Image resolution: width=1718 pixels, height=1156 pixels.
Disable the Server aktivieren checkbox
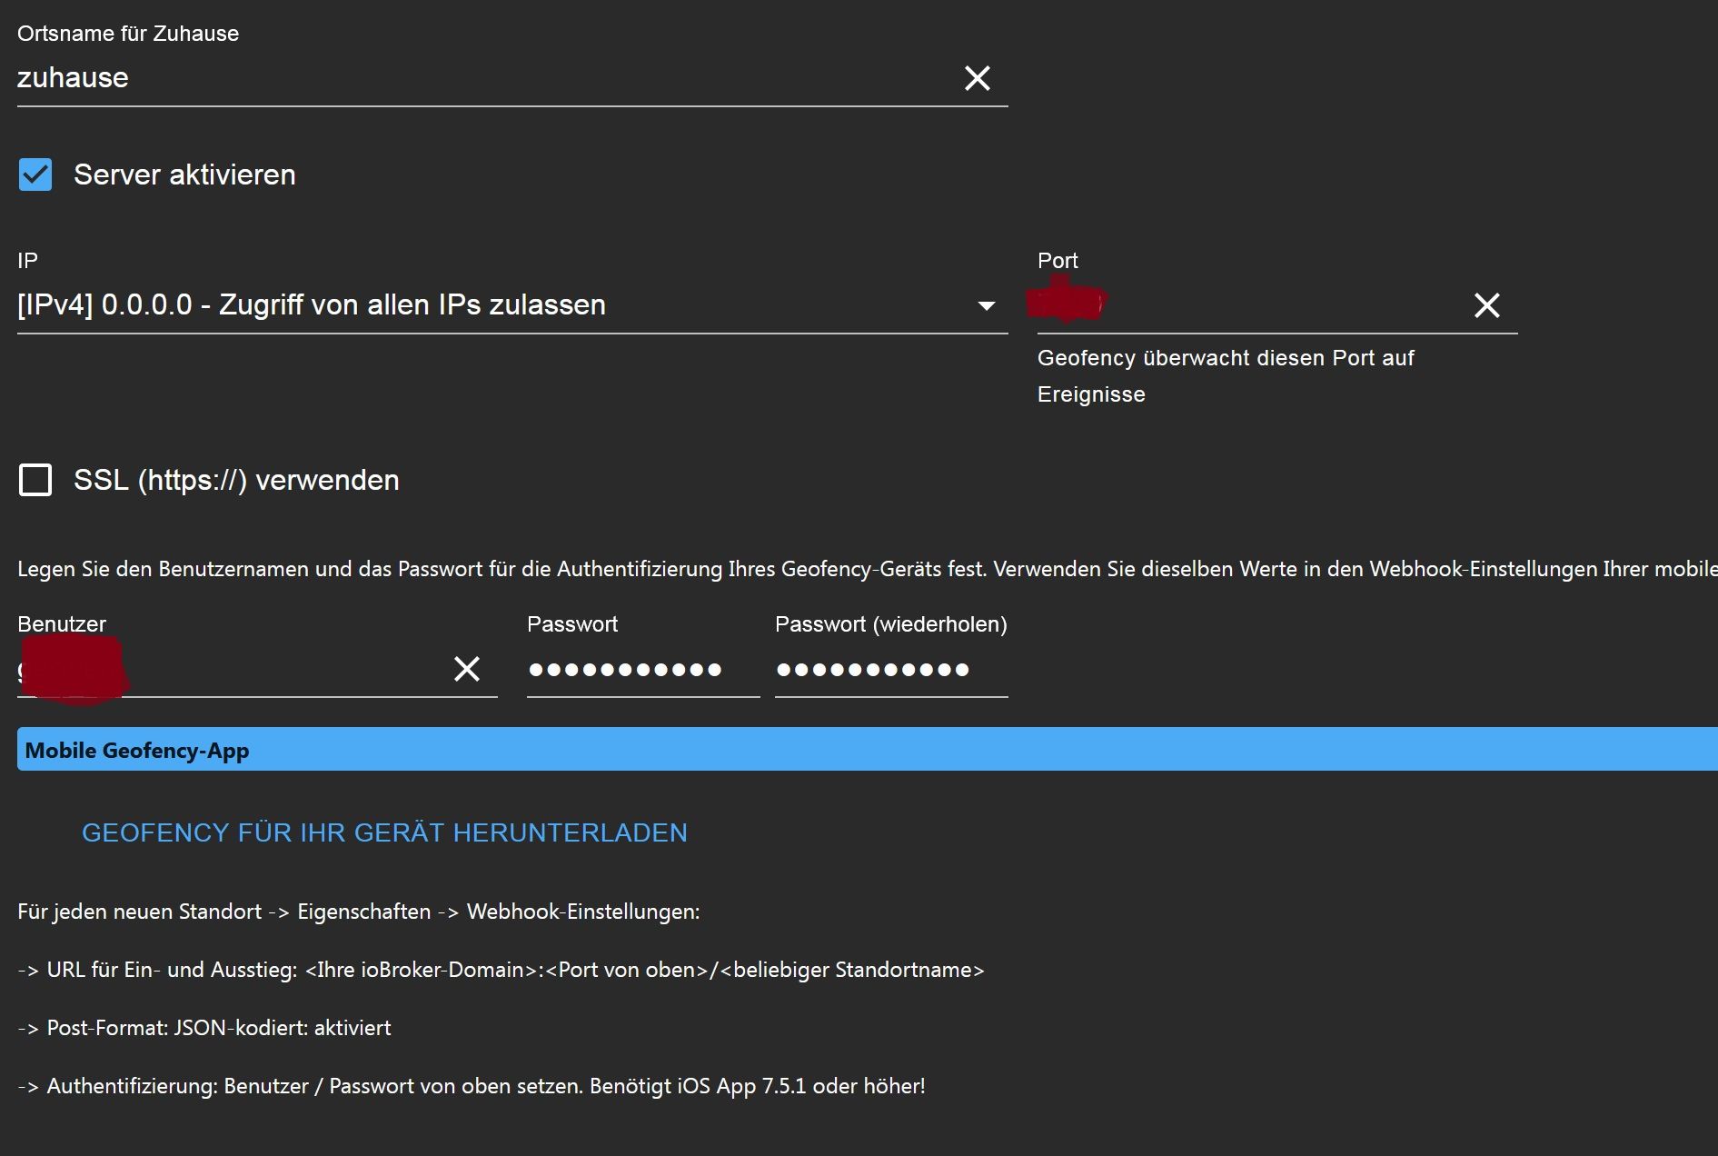pos(35,174)
